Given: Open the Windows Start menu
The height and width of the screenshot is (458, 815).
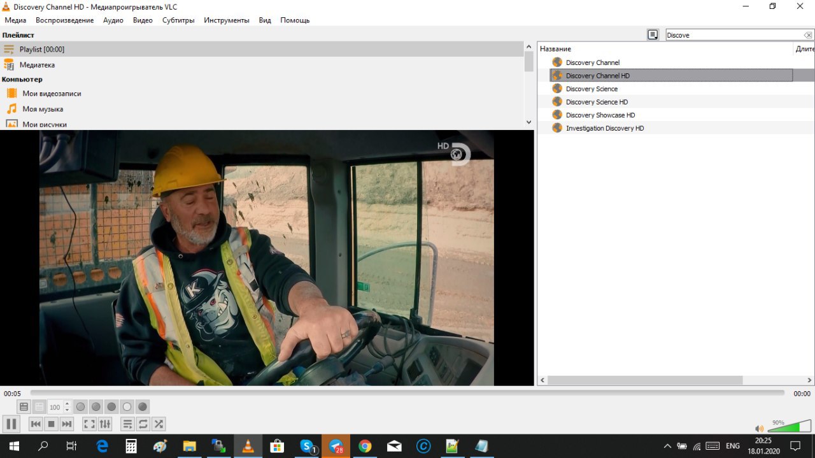Looking at the screenshot, I should tap(13, 447).
